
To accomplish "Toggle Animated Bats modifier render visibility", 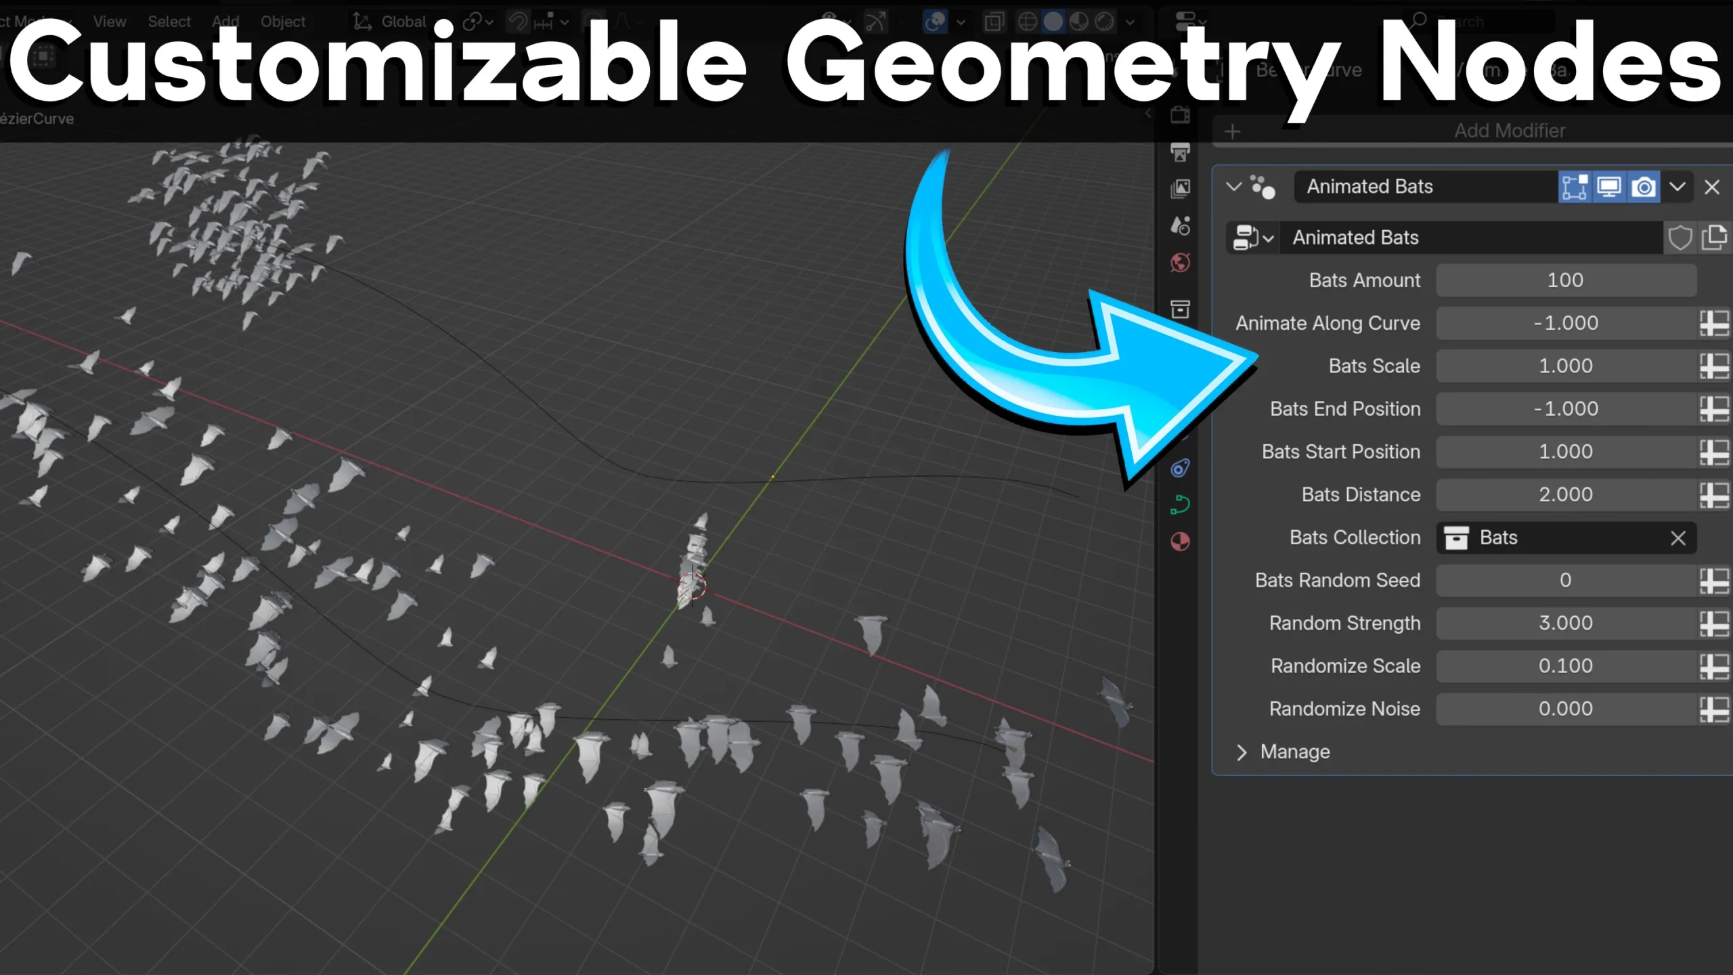I will 1644,187.
